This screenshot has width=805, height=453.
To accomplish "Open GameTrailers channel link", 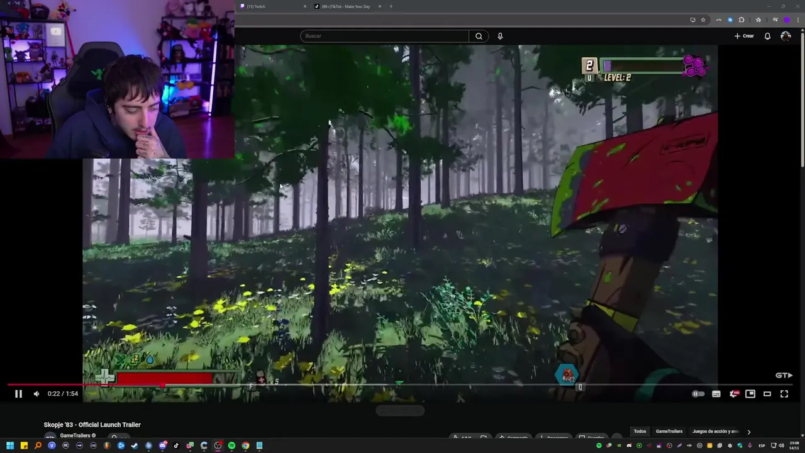I will pos(75,435).
